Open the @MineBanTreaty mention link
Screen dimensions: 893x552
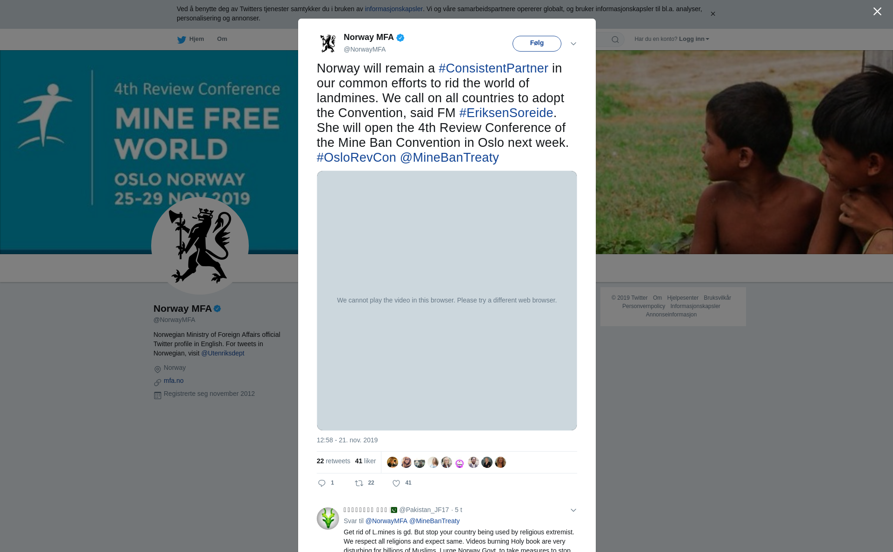[449, 158]
